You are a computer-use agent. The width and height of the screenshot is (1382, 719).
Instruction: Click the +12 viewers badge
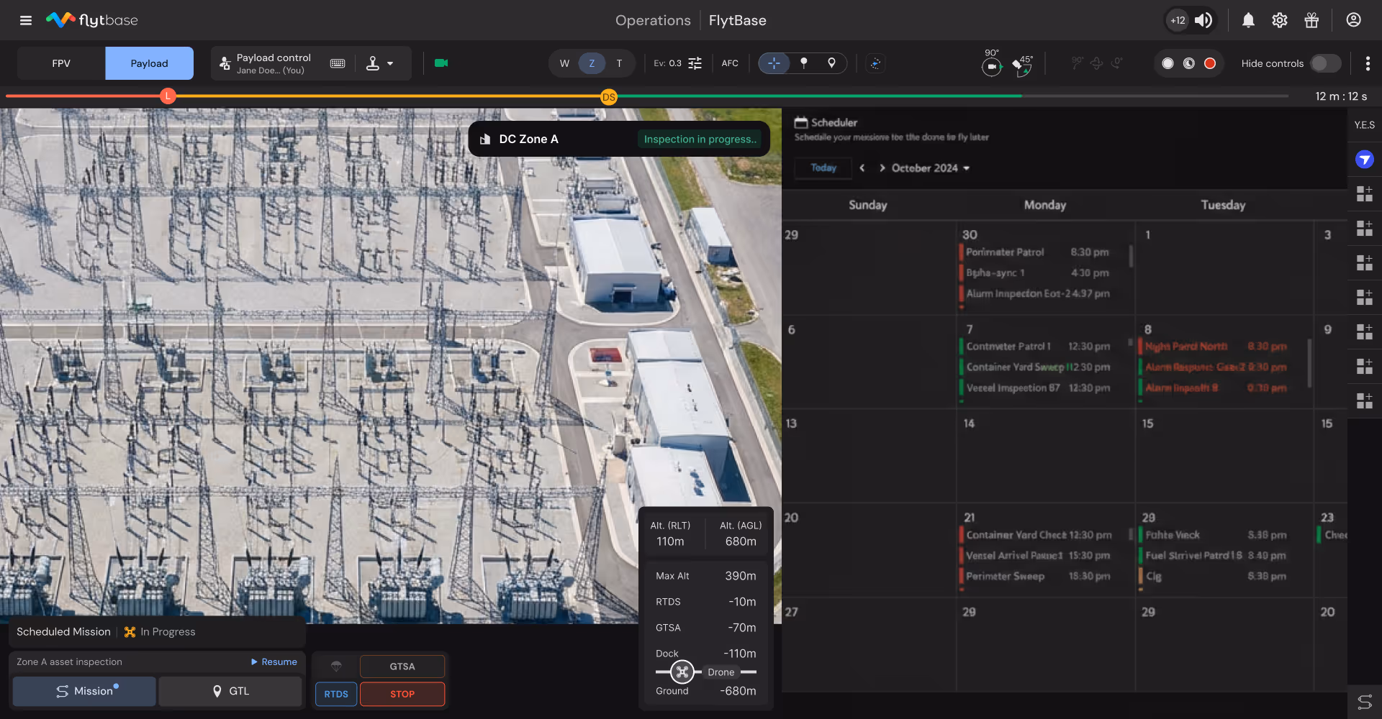click(x=1178, y=20)
